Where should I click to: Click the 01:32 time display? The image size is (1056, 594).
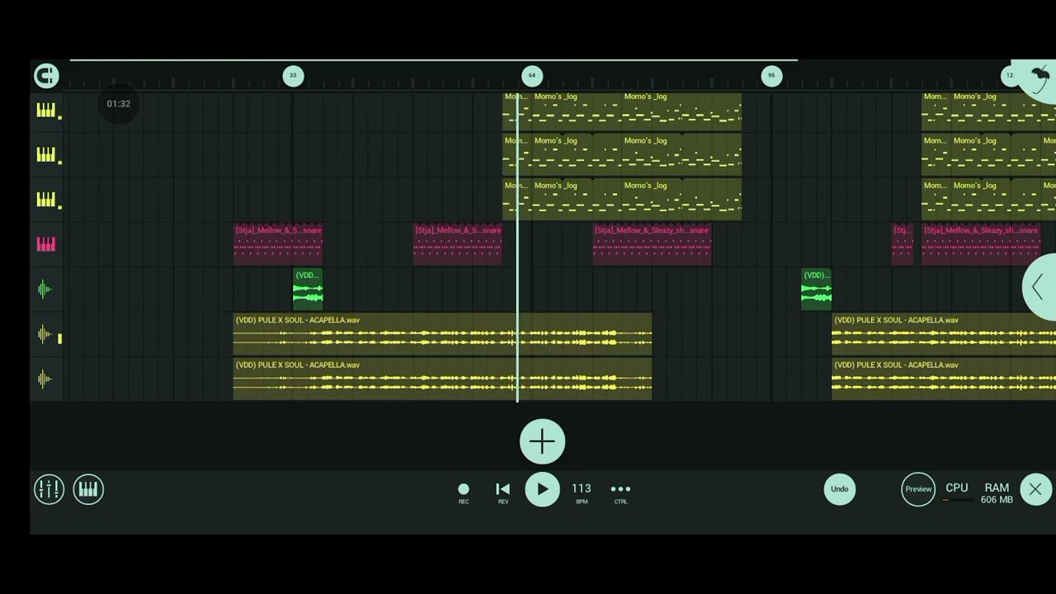[x=118, y=104]
